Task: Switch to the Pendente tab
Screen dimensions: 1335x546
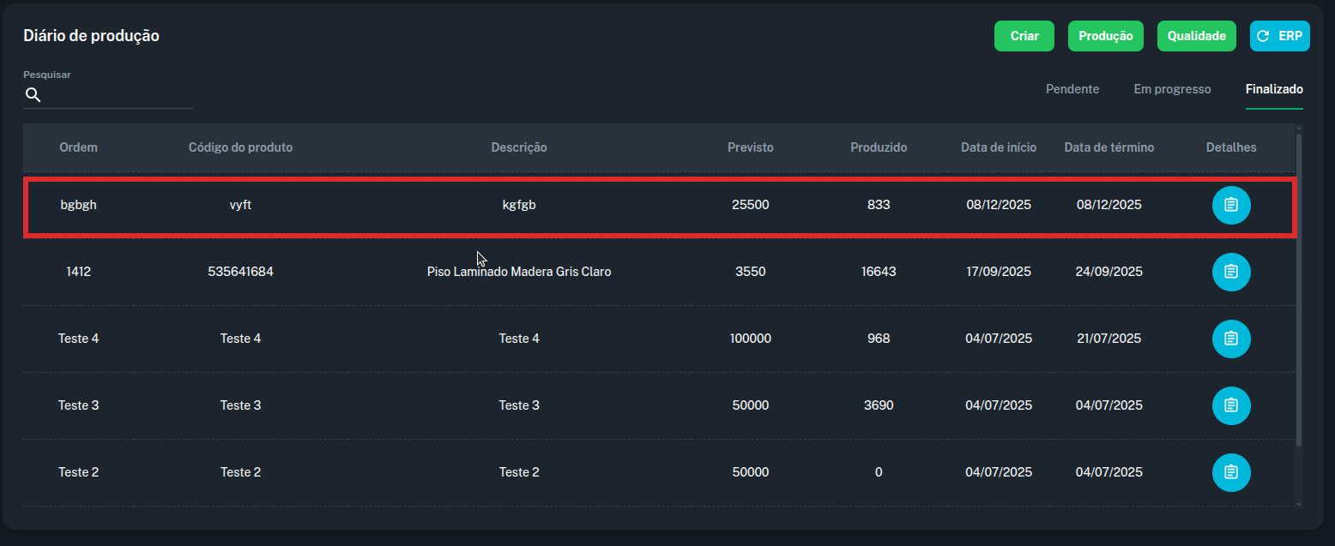Action: click(x=1072, y=89)
